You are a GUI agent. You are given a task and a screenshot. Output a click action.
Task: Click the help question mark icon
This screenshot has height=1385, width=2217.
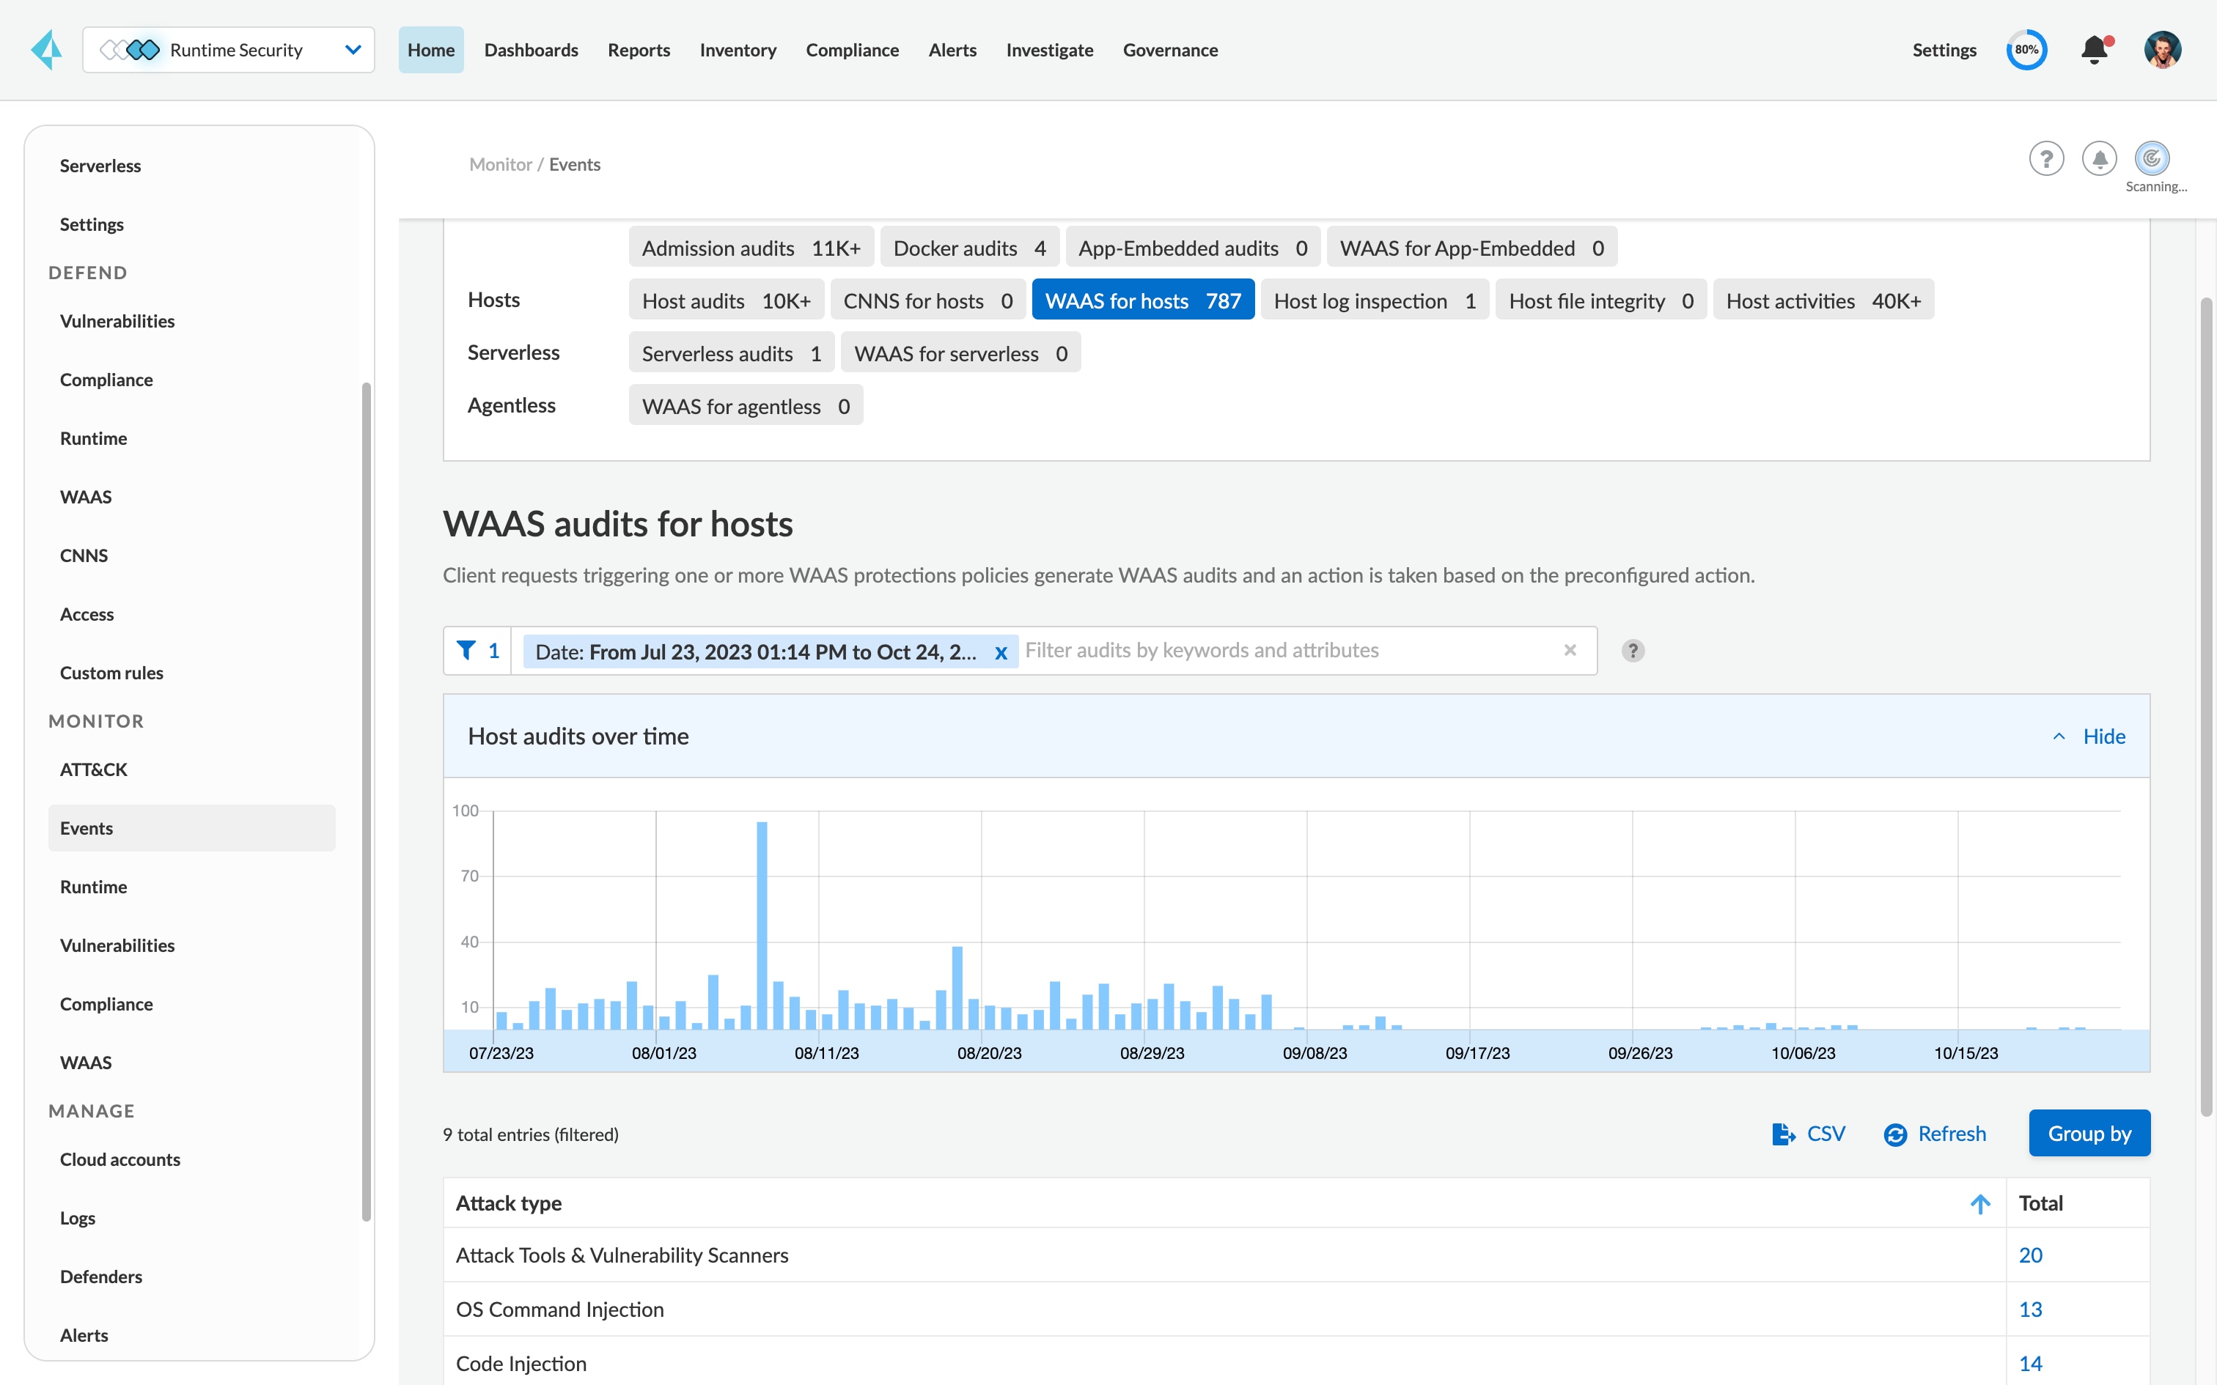click(2045, 158)
